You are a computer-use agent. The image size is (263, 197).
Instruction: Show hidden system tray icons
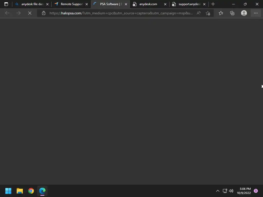pyautogui.click(x=218, y=191)
